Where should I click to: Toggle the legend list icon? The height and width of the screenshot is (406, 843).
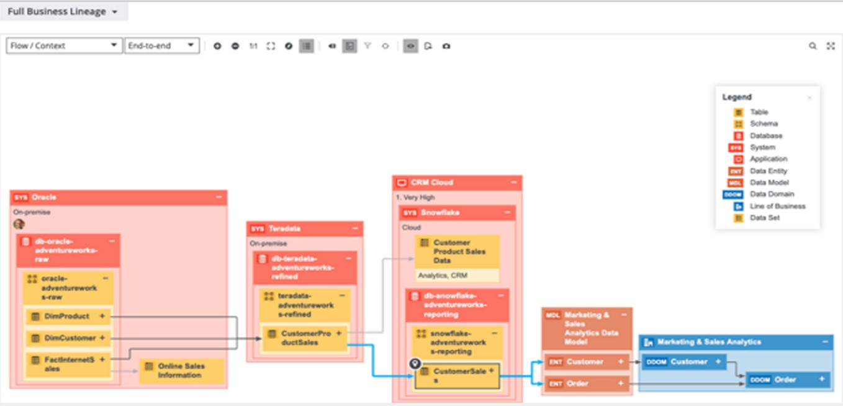point(307,45)
